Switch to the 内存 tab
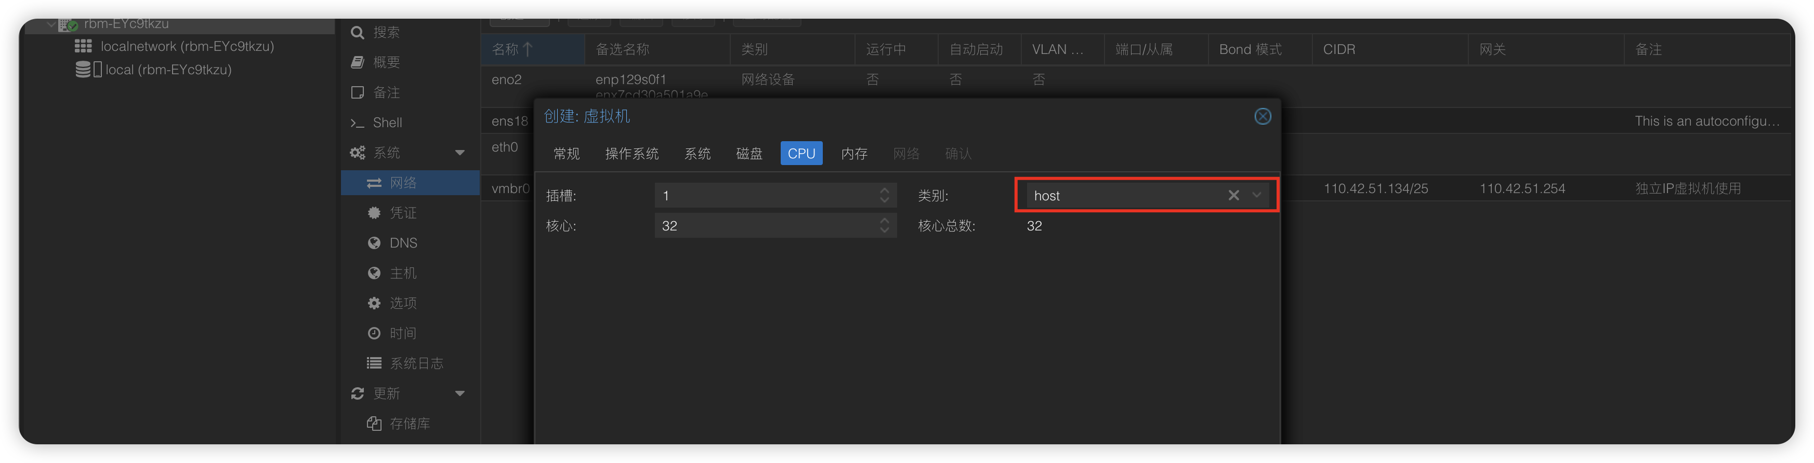Image resolution: width=1814 pixels, height=463 pixels. pyautogui.click(x=854, y=154)
